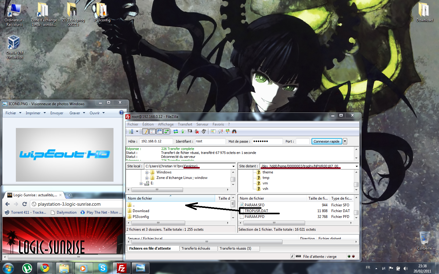Viewport: 439px width, 274px height.
Task: Switch to Transferts échoués tab
Action: 196,248
